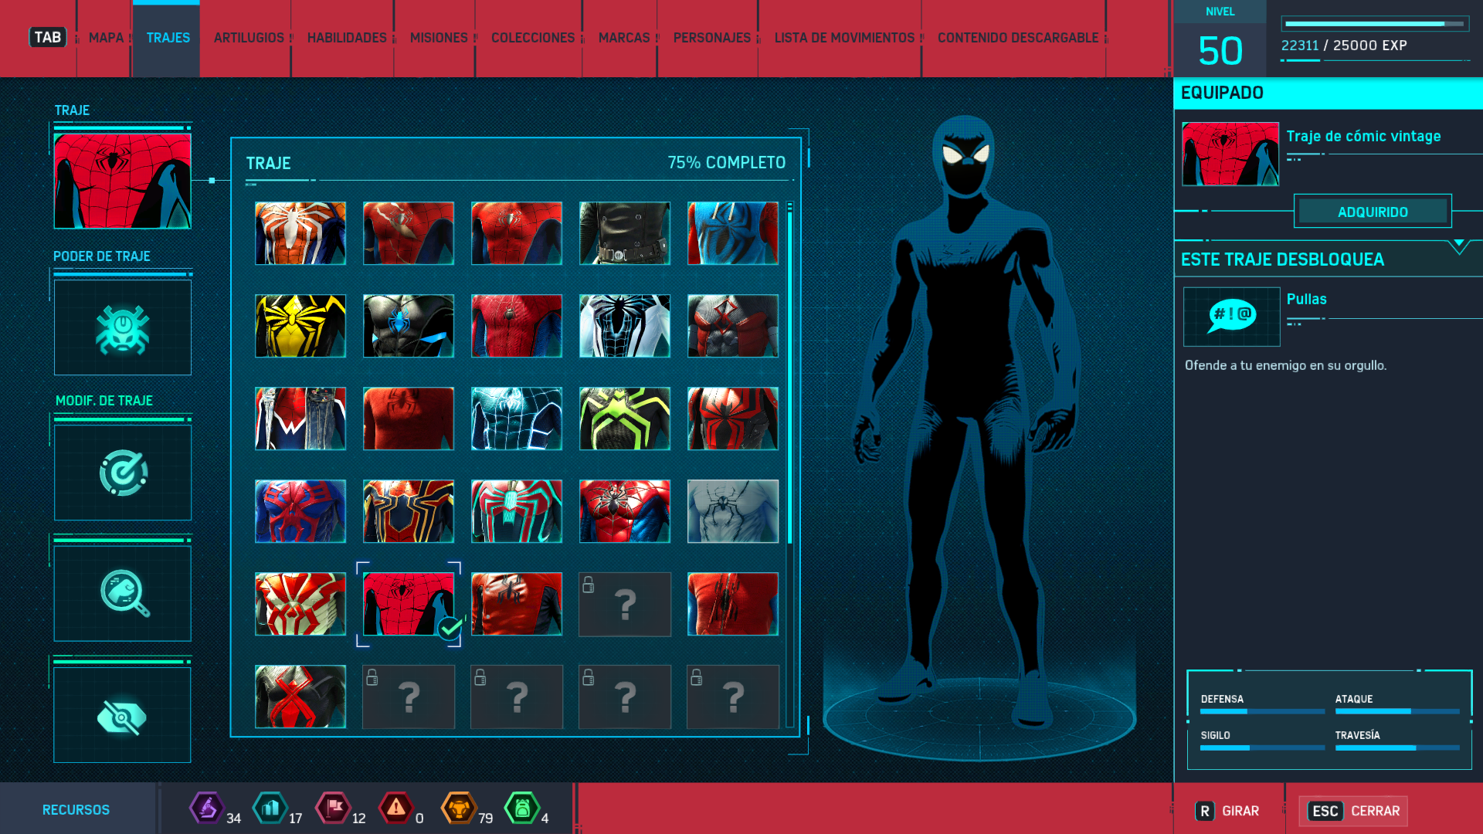The width and height of the screenshot is (1483, 834).
Task: Switch to the Habilidades tab
Action: [347, 38]
